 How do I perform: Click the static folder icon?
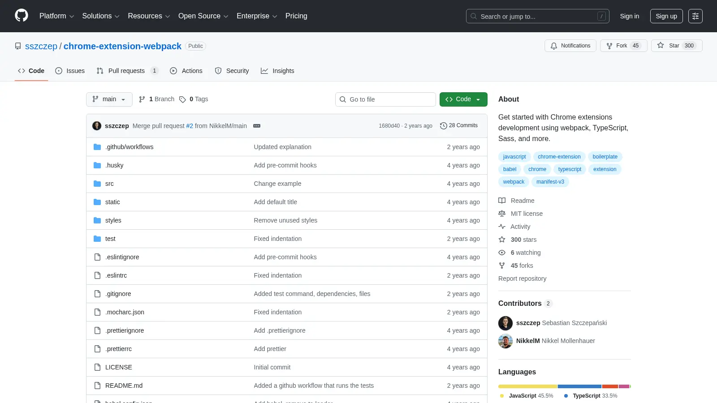coord(97,202)
